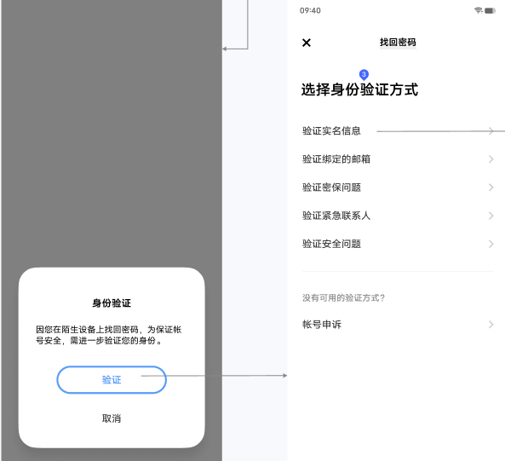Open 验证实名信息 via its chevron arrow
Screen dimensions: 505x461
[x=491, y=130]
